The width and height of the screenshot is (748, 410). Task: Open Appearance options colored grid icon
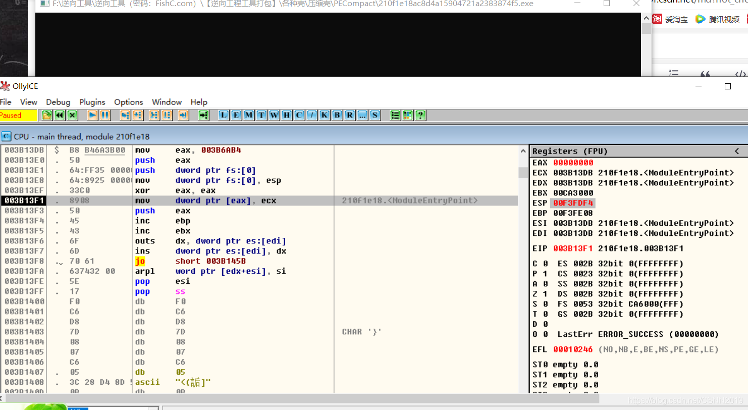[x=408, y=115]
